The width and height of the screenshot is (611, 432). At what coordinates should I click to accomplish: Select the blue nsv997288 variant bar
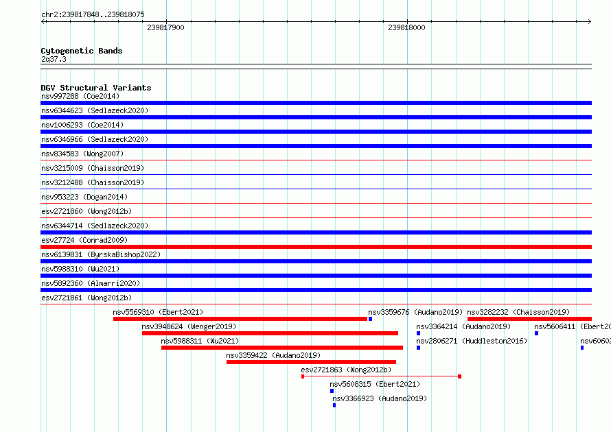pyautogui.click(x=316, y=103)
